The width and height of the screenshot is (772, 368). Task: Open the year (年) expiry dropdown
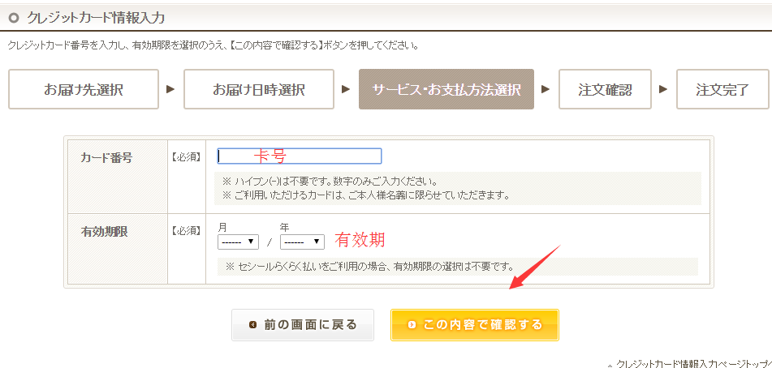[x=302, y=242]
